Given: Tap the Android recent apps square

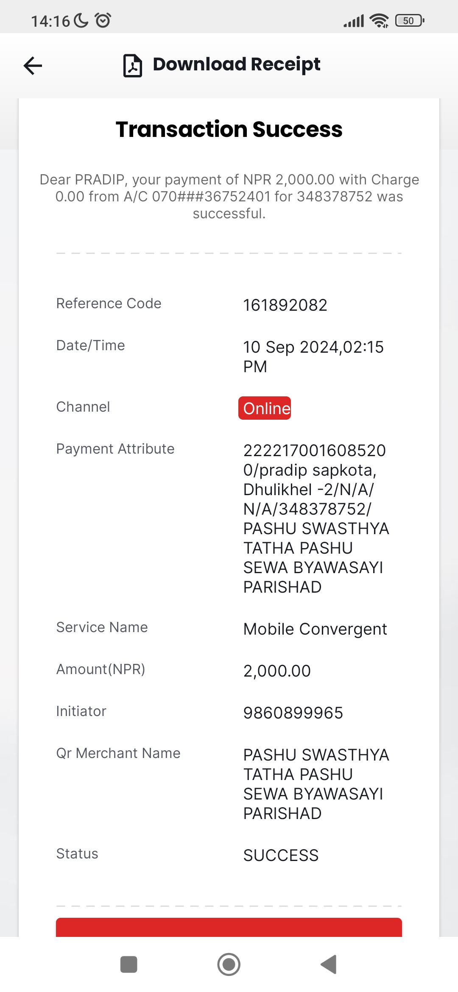Looking at the screenshot, I should (128, 964).
